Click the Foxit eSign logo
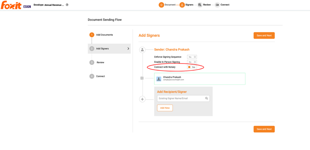 (x=16, y=5)
